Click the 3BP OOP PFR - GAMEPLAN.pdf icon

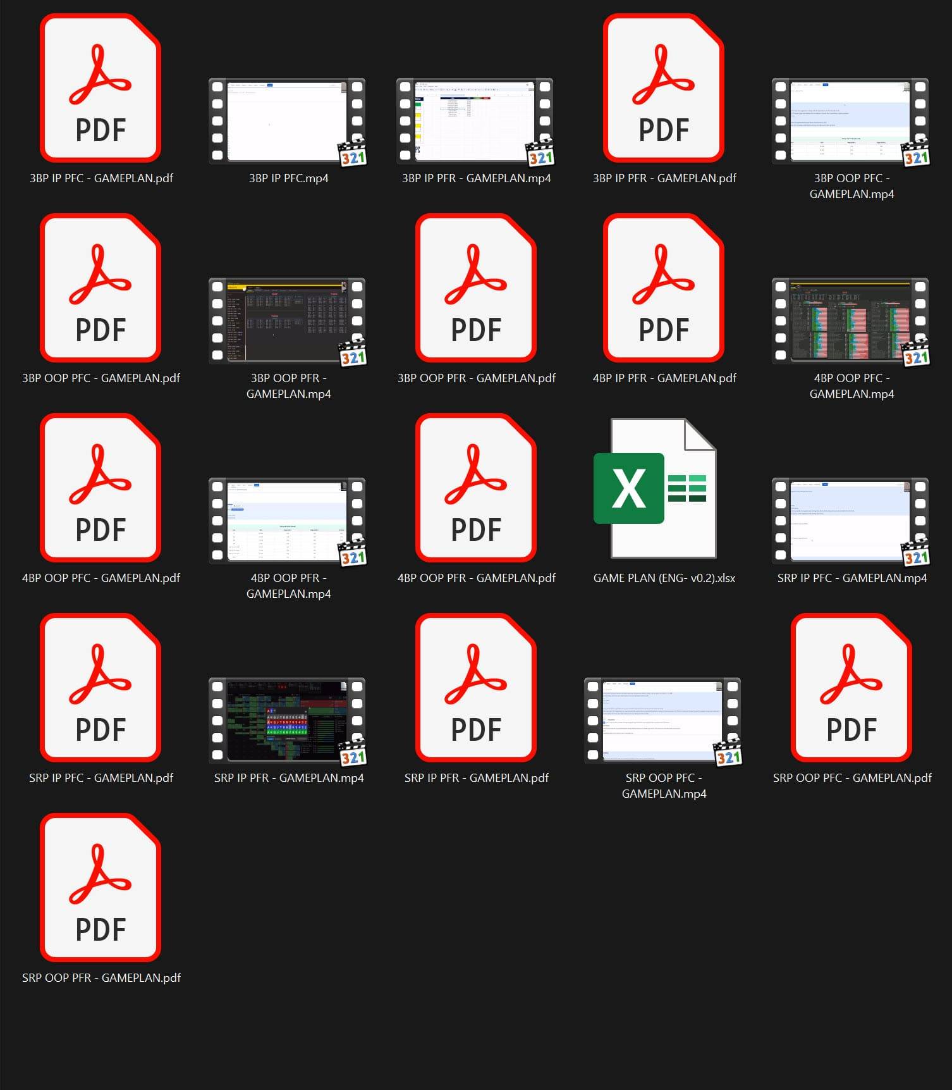coord(476,288)
